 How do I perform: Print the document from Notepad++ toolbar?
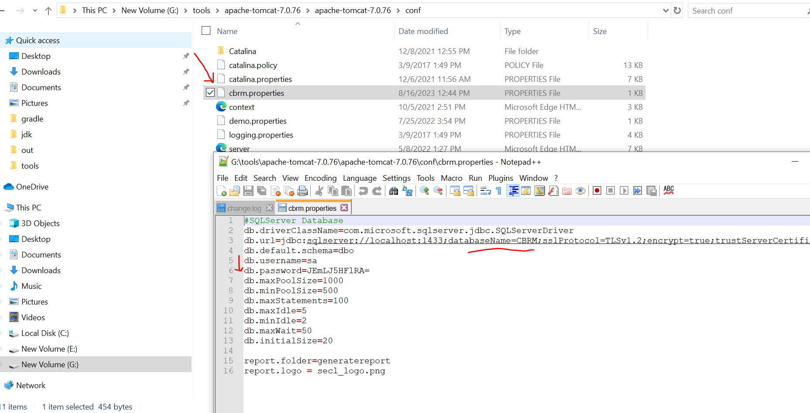302,191
